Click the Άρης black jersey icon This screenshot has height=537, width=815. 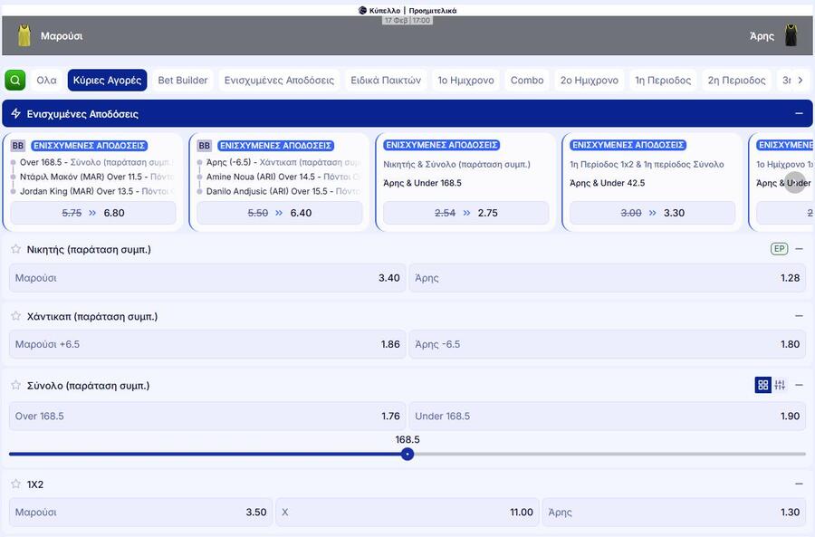[791, 35]
